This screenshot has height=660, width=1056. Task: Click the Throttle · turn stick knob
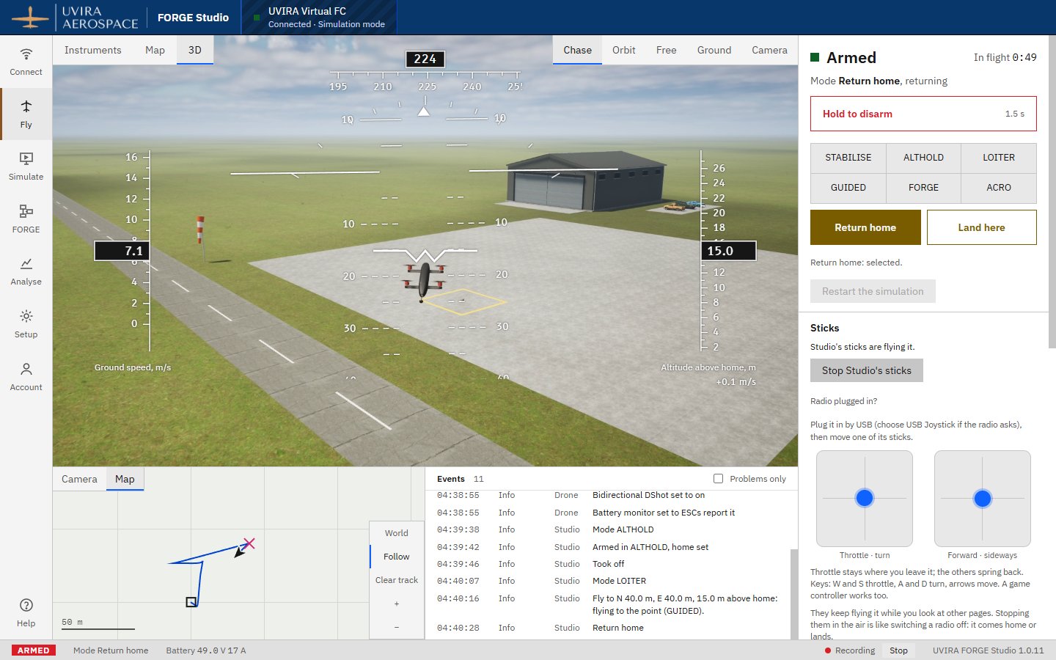click(x=865, y=498)
